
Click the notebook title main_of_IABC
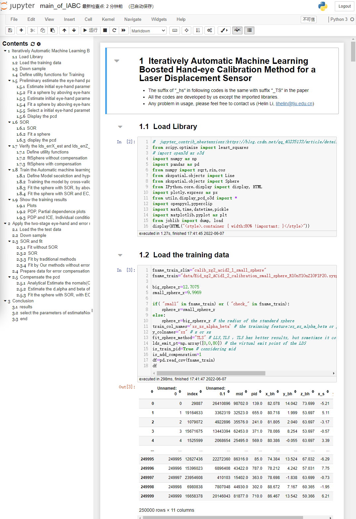pos(60,6)
